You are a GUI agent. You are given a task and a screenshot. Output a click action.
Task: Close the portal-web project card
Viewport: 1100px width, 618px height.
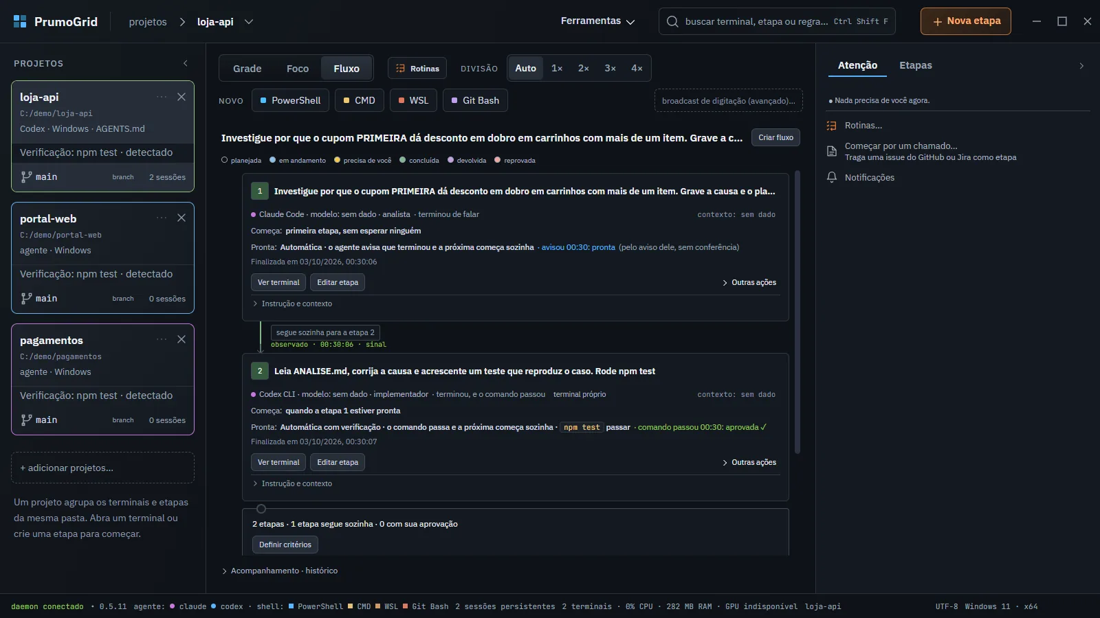click(x=181, y=218)
